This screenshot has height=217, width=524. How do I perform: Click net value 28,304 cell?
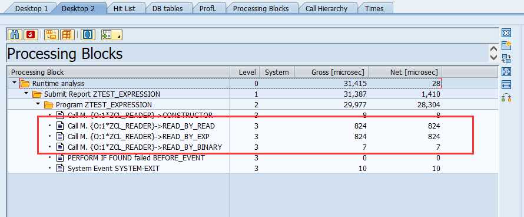pos(406,105)
